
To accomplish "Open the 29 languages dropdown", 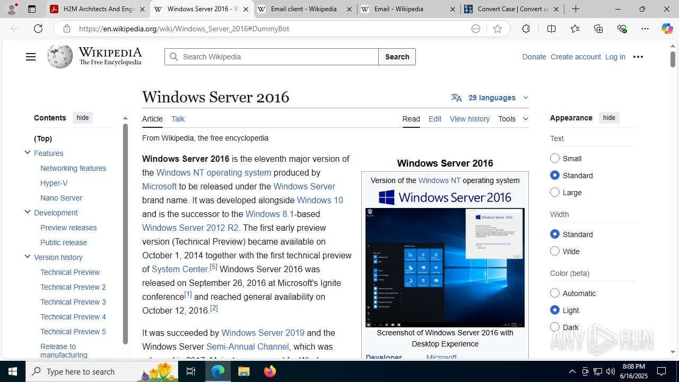I will coord(490,98).
